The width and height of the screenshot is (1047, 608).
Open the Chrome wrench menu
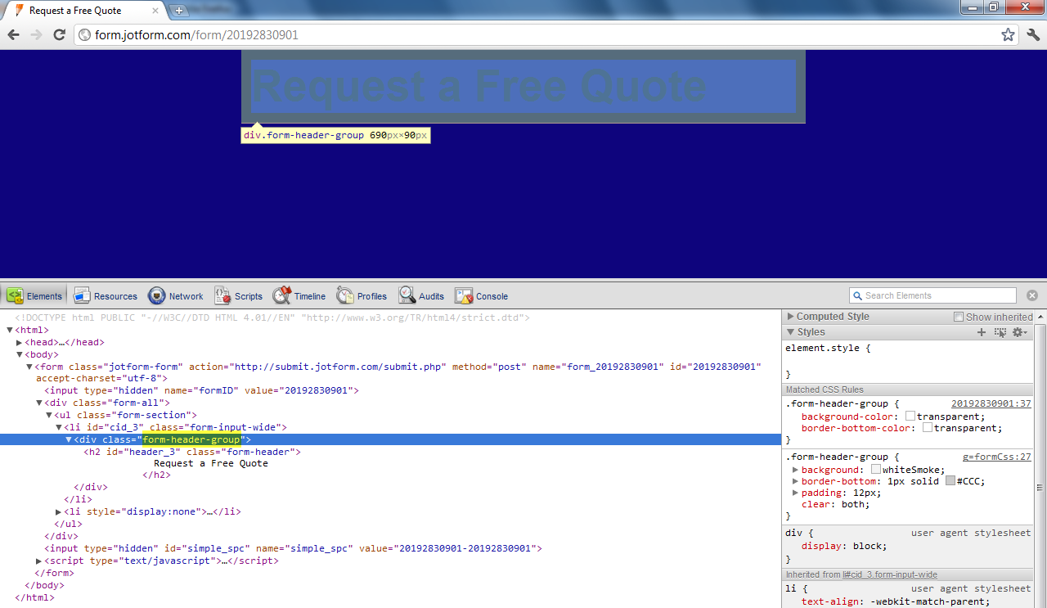coord(1033,34)
